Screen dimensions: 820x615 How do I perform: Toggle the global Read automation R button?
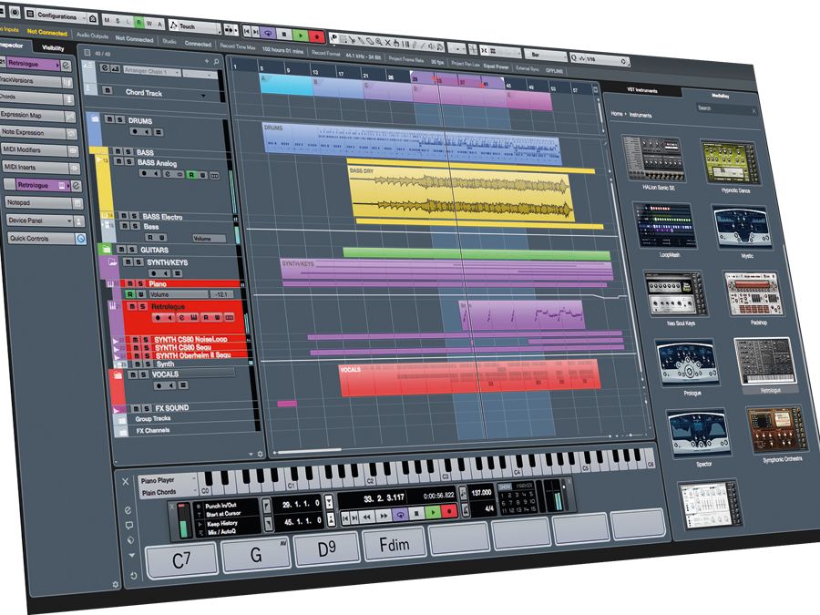click(x=138, y=22)
